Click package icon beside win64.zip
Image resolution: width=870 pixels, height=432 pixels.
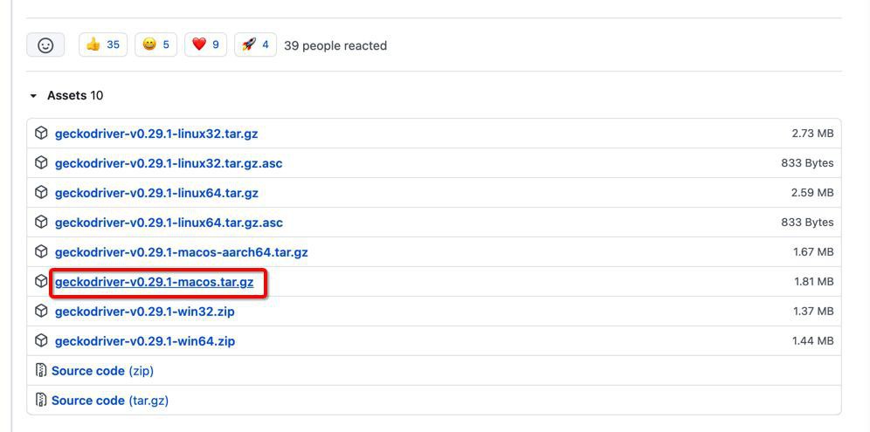41,340
